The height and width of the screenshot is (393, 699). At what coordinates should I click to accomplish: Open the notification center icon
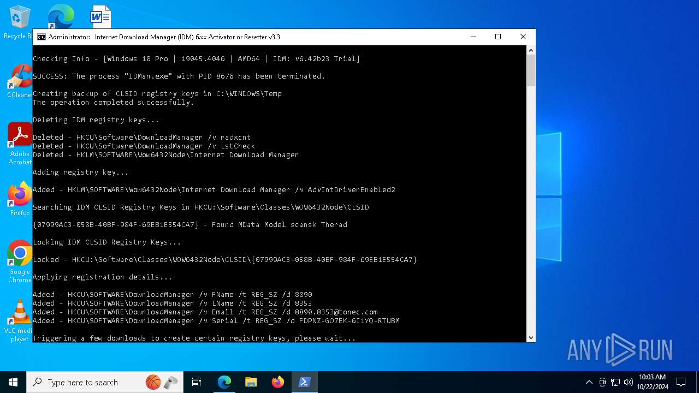pyautogui.click(x=681, y=382)
